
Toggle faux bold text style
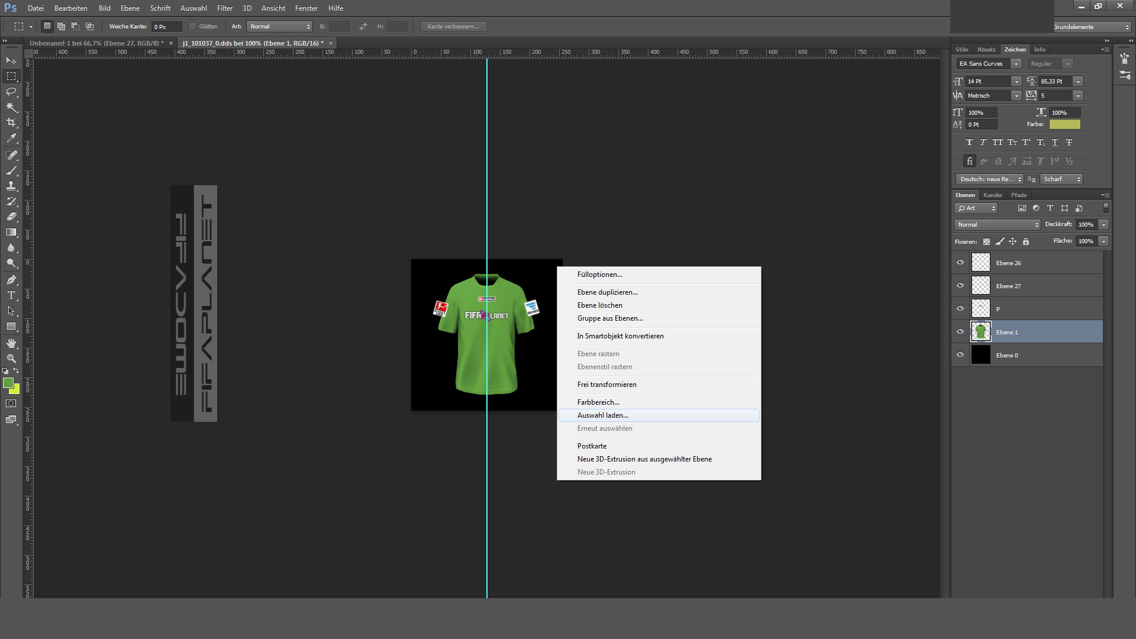click(969, 143)
